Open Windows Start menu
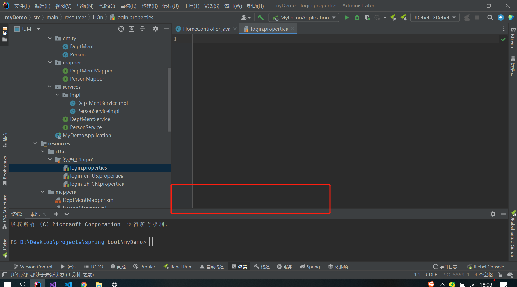 tap(7, 284)
